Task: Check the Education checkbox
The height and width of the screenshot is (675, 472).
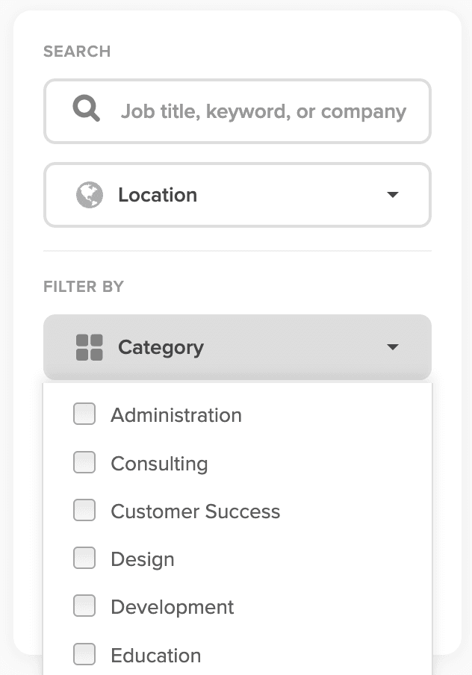Action: pos(84,655)
